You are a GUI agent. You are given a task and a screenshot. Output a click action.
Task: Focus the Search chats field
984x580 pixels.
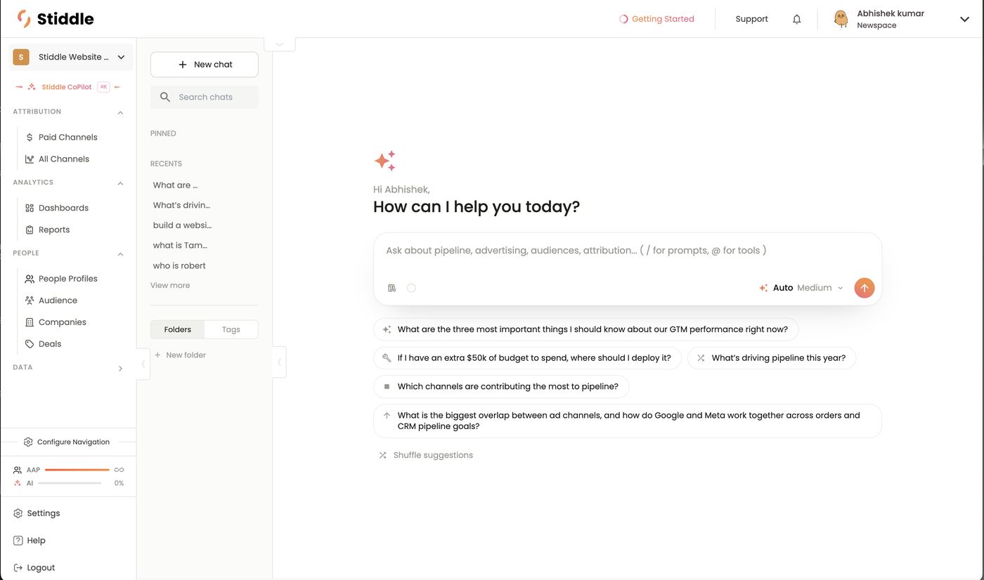[205, 97]
